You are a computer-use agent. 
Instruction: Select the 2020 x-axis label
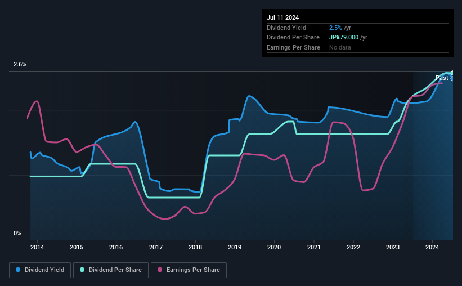274,247
